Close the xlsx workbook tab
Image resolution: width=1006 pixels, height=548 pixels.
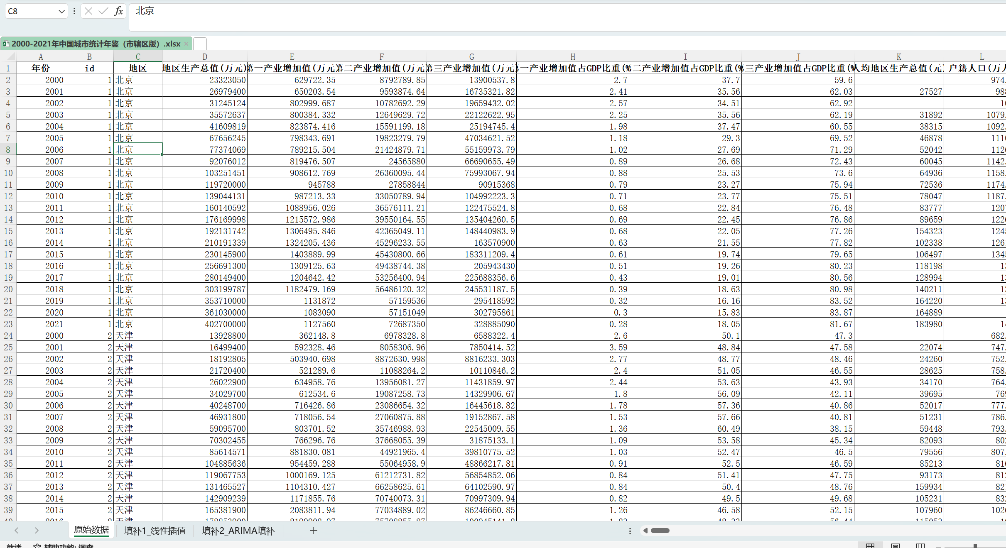point(186,44)
